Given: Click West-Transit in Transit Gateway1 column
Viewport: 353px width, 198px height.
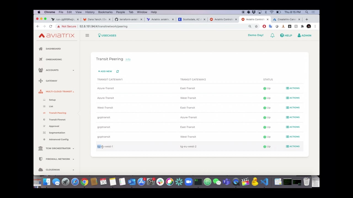Looking at the screenshot, I should 105,108.
